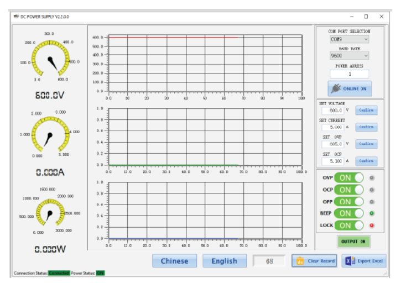Viewport: 401px width, 283px height.
Task: Click the Excel icon on Export Excel
Action: (x=350, y=261)
